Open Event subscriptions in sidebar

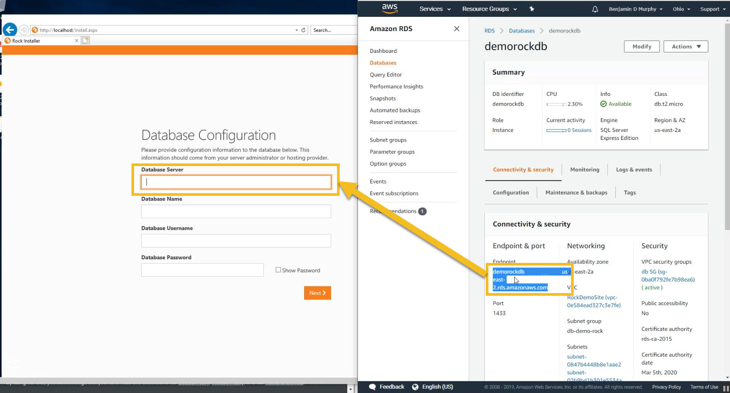click(394, 194)
